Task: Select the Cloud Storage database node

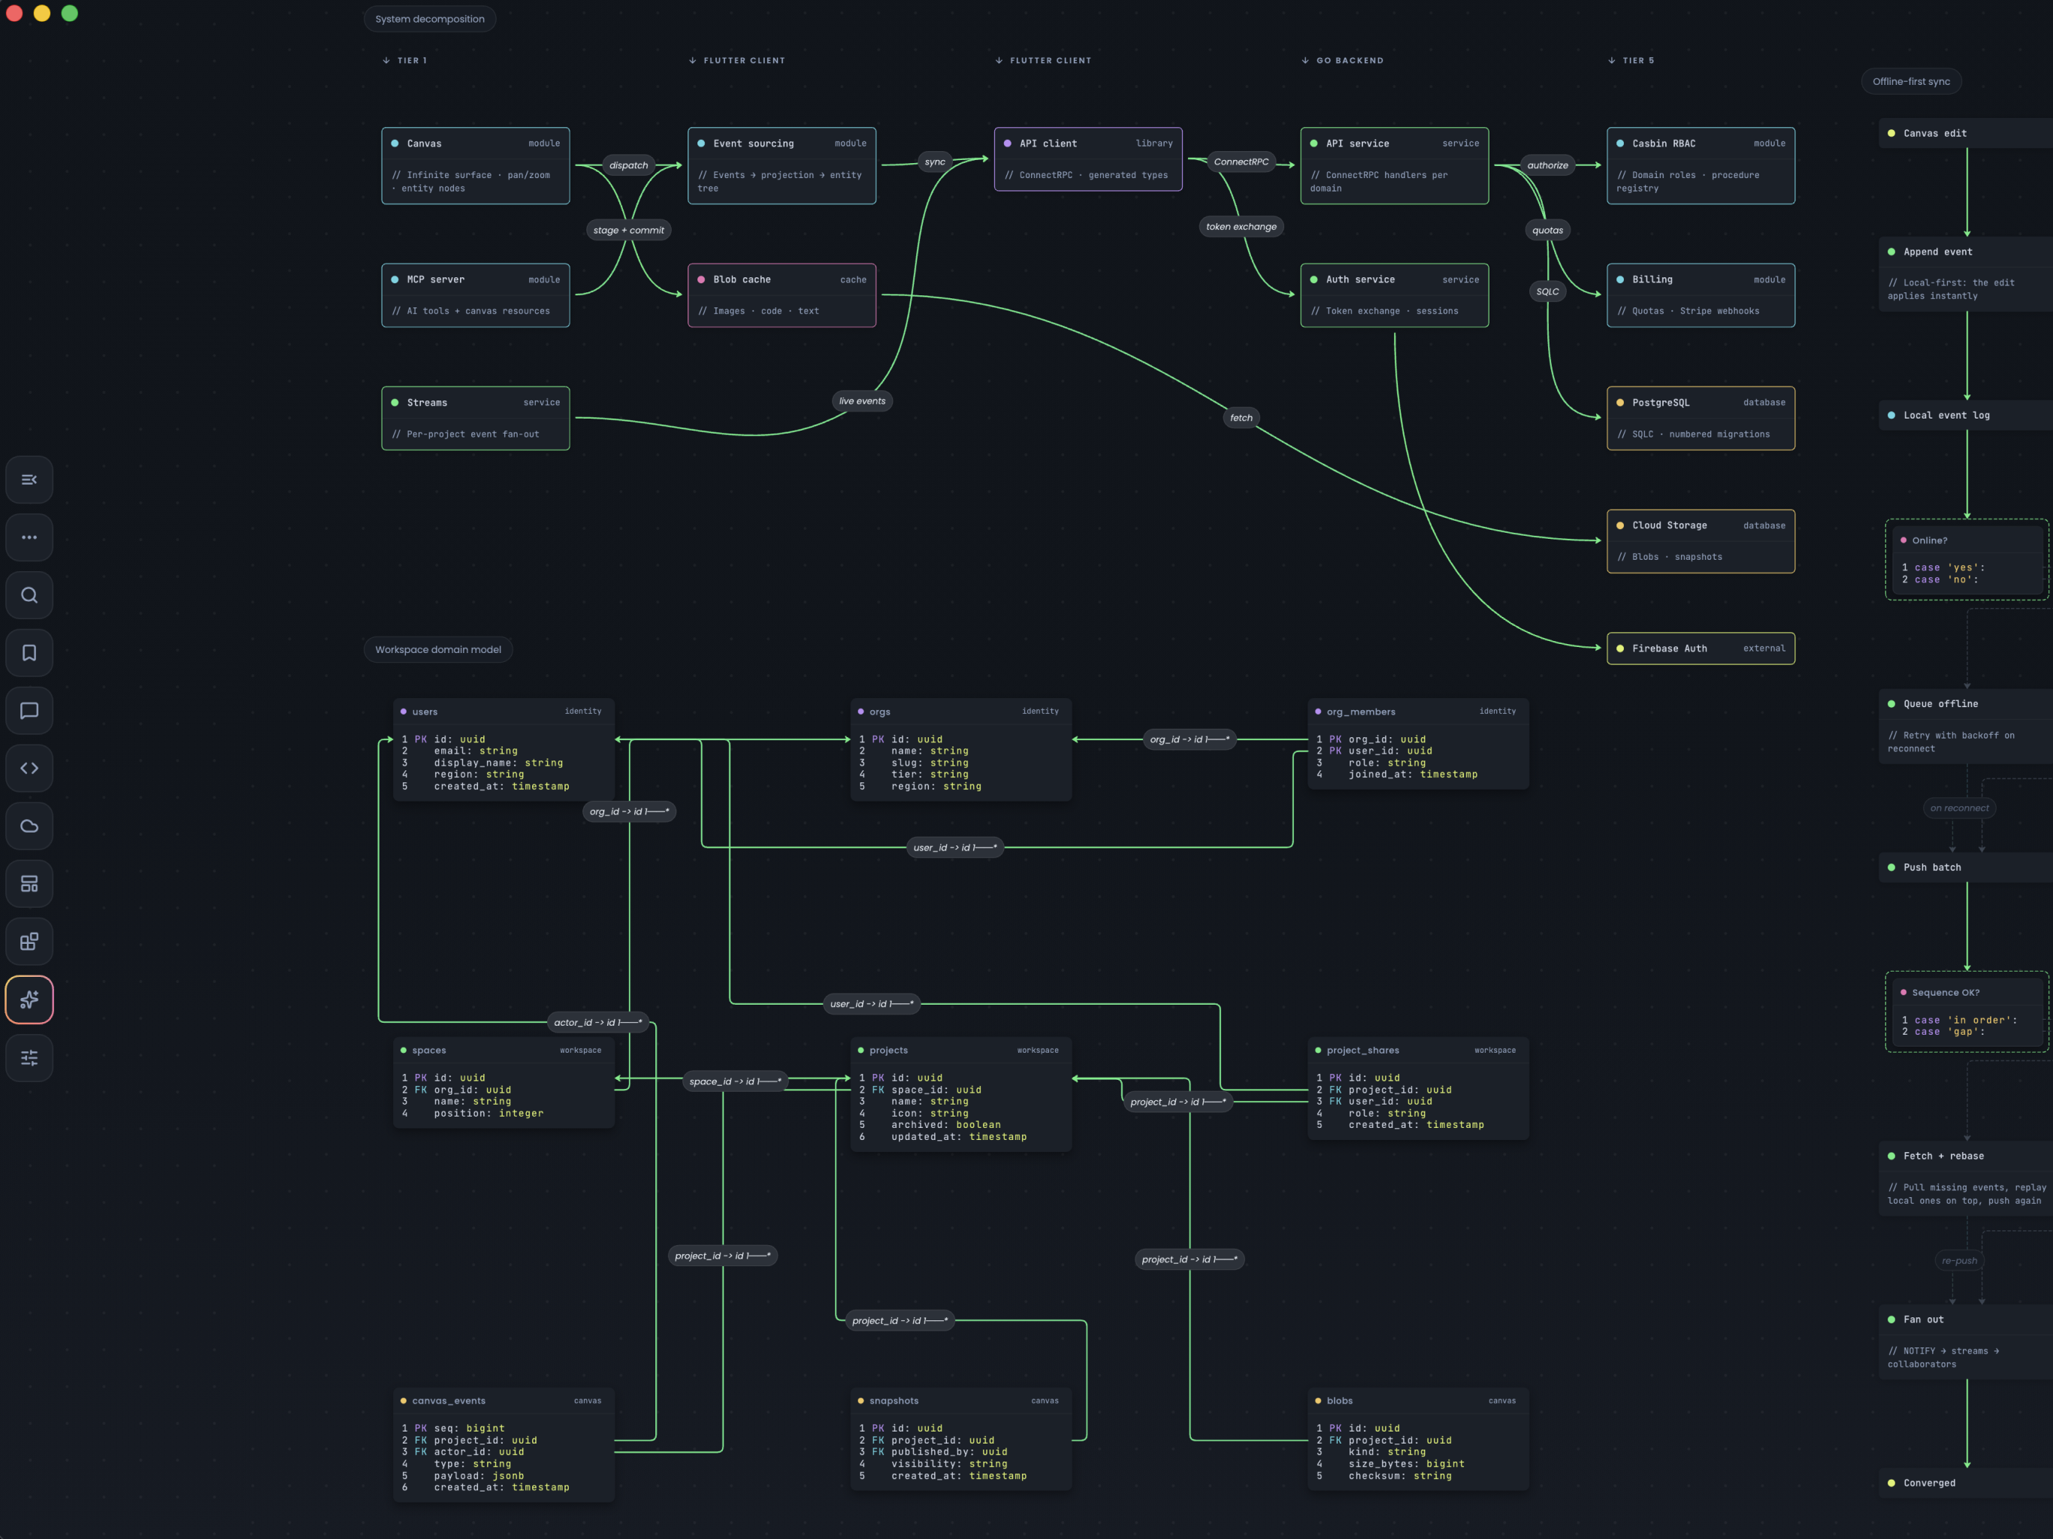Action: (1701, 541)
